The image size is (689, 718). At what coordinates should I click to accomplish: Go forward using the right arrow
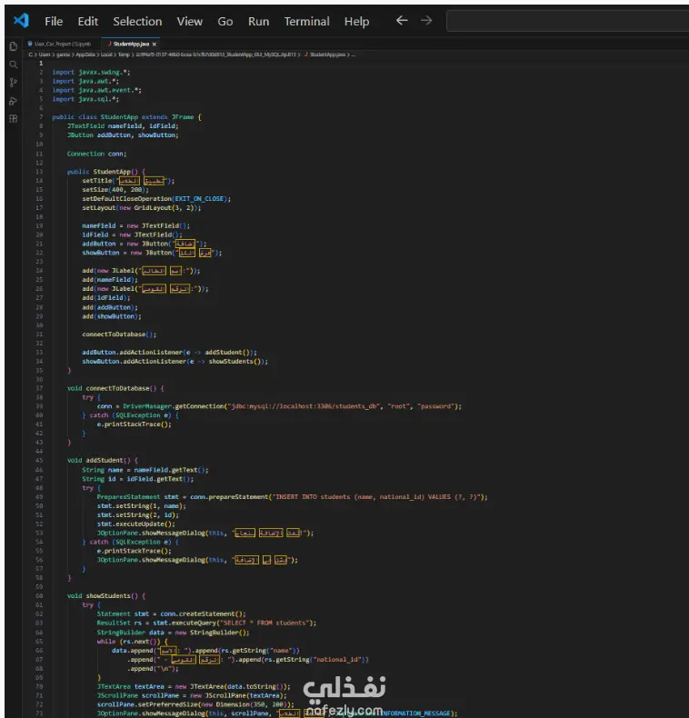[x=426, y=21]
